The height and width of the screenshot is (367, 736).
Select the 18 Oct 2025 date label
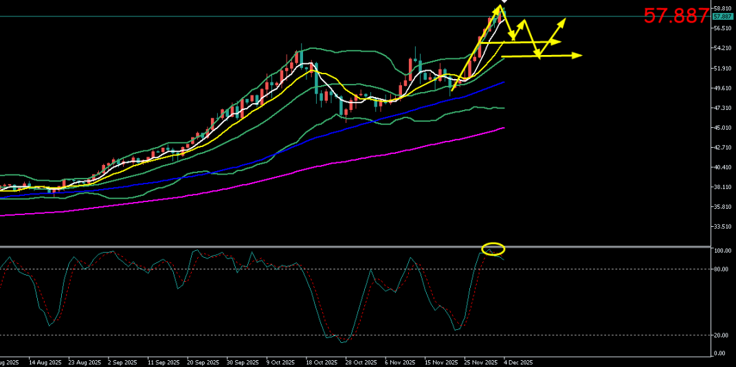point(321,362)
